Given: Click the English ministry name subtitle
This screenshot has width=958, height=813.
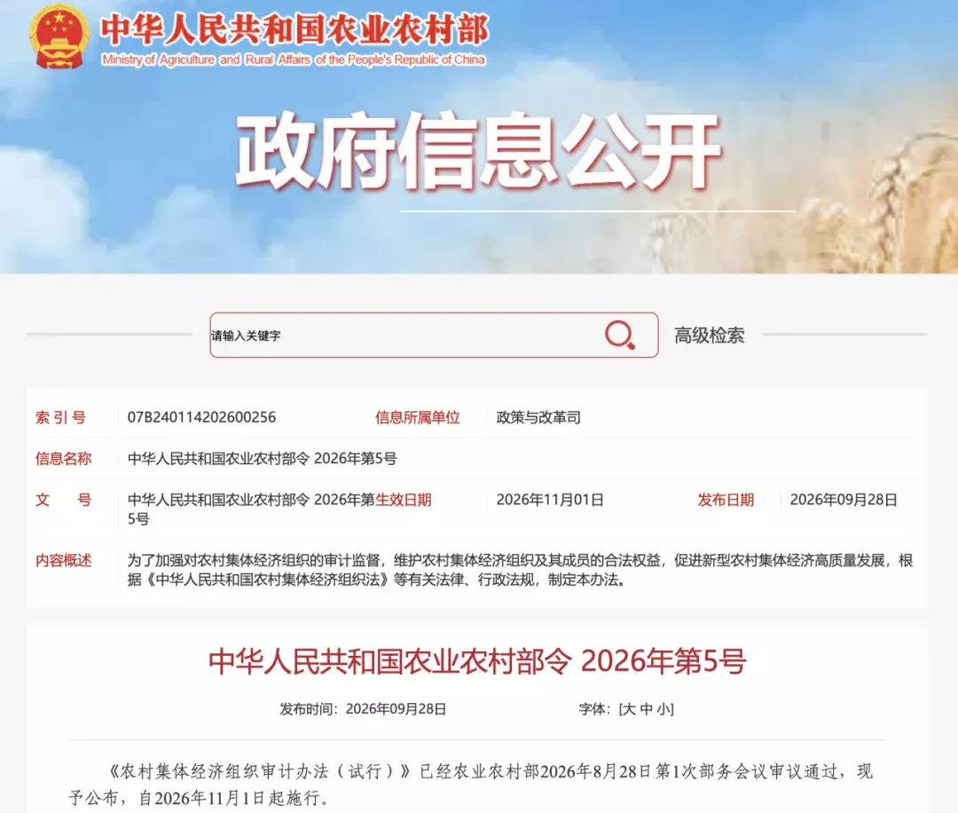Looking at the screenshot, I should pos(294,59).
